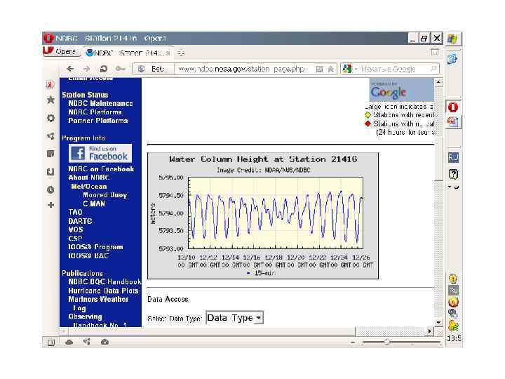Click the Web site badge in address bar
The image size is (505, 379).
tap(154, 69)
